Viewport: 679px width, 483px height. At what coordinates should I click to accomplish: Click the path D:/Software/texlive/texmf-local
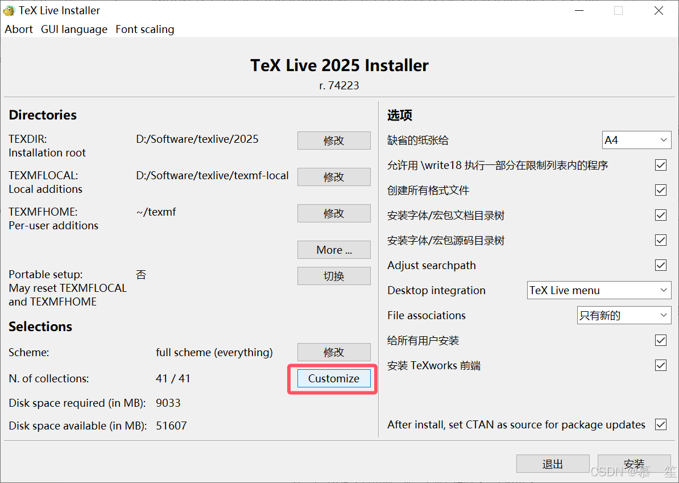point(212,175)
